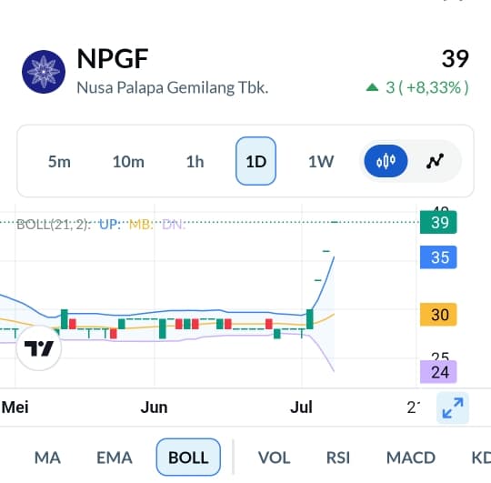Switch to candlestick chart view
Screen dimensions: 491x483
386,161
